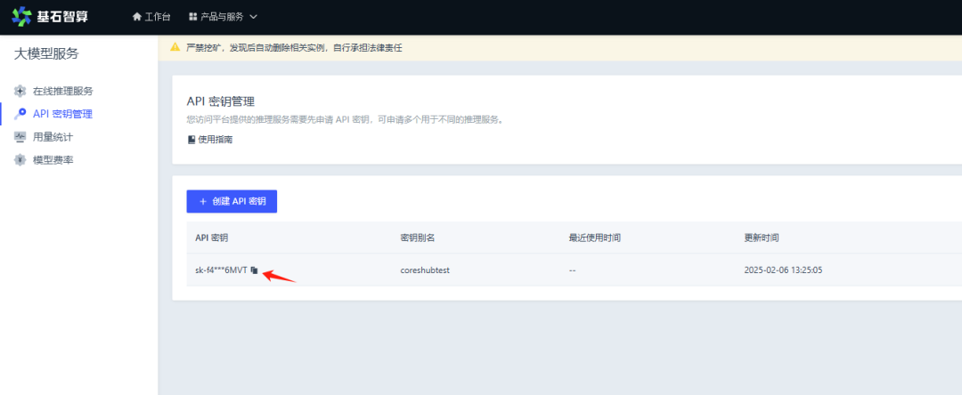Click the grid icon beside 产品与服务
962x395 pixels.
193,17
